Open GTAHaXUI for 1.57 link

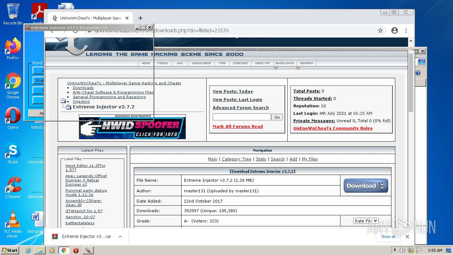tap(84, 211)
